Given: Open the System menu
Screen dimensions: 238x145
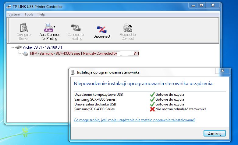Looking at the screenshot, I should coord(14,14).
